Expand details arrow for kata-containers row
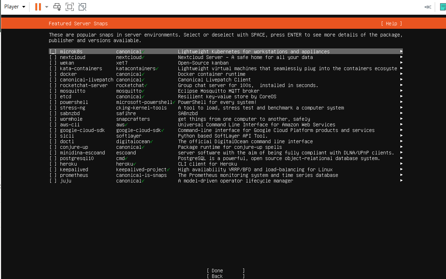 401,68
